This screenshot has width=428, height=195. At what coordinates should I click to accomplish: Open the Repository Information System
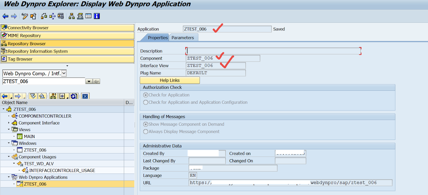tap(37, 51)
